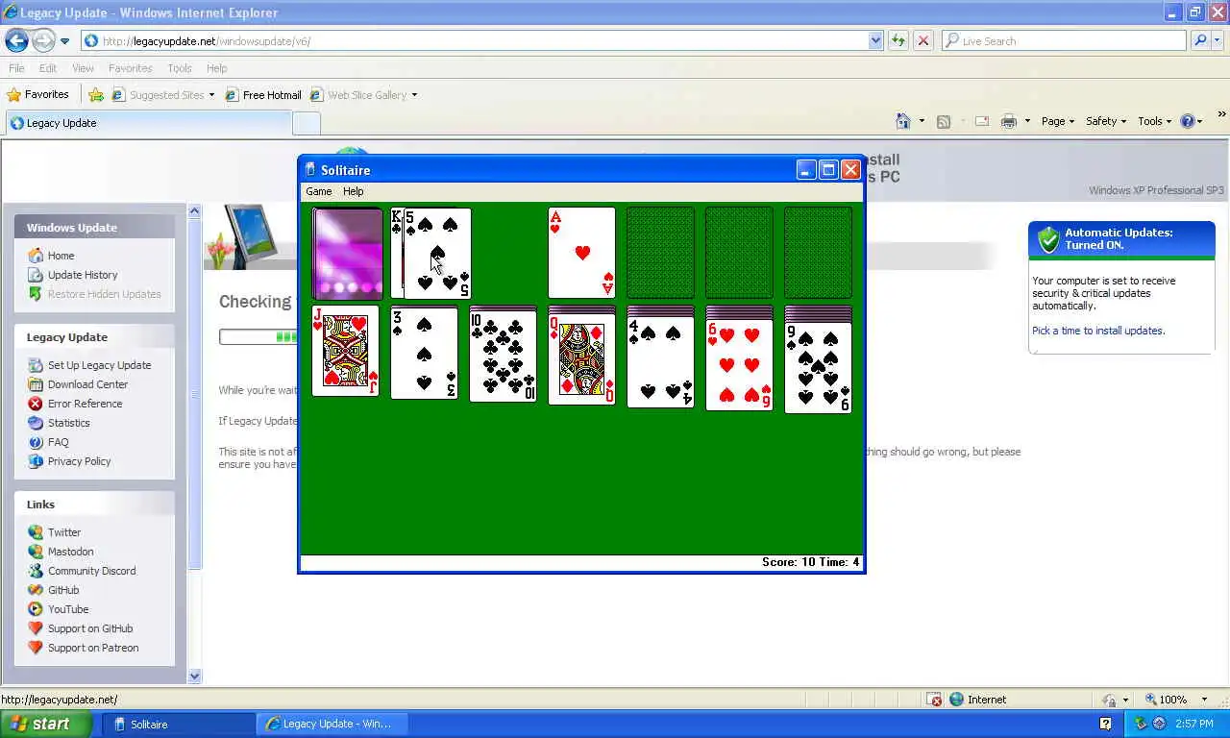1230x738 pixels.
Task: Select the 6 of hearts card
Action: tap(739, 365)
